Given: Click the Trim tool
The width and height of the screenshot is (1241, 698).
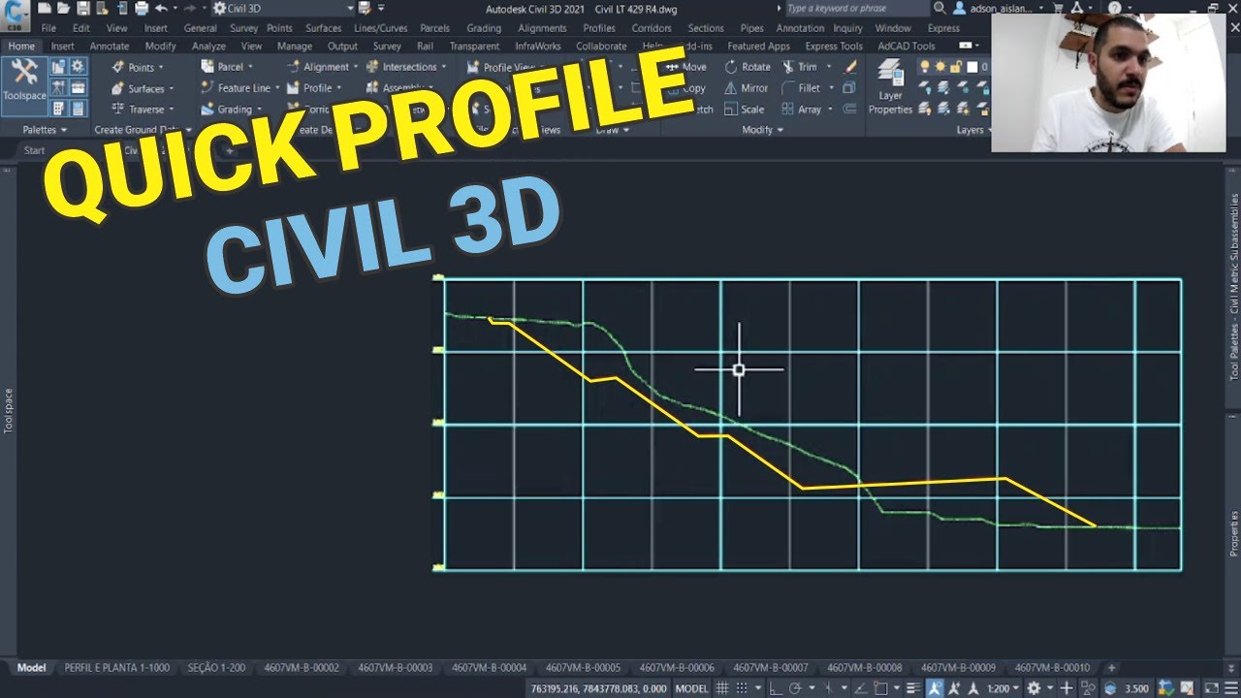Looking at the screenshot, I should click(x=799, y=67).
